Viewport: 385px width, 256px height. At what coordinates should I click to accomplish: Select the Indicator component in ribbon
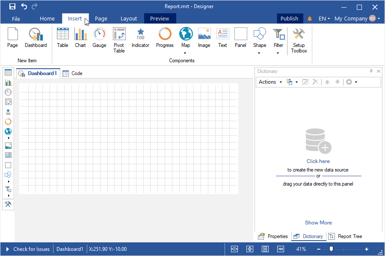[x=140, y=38]
